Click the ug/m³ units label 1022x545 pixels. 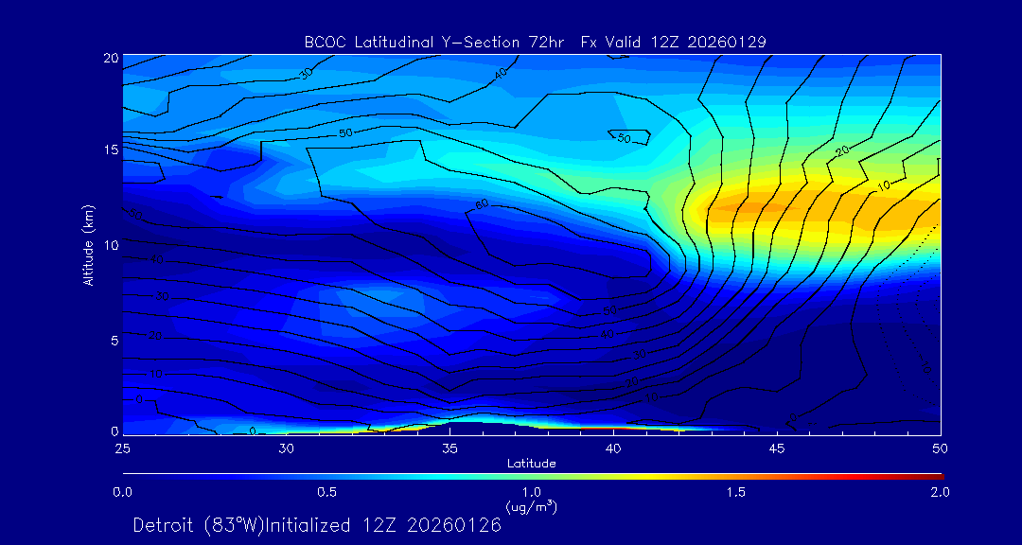(531, 507)
